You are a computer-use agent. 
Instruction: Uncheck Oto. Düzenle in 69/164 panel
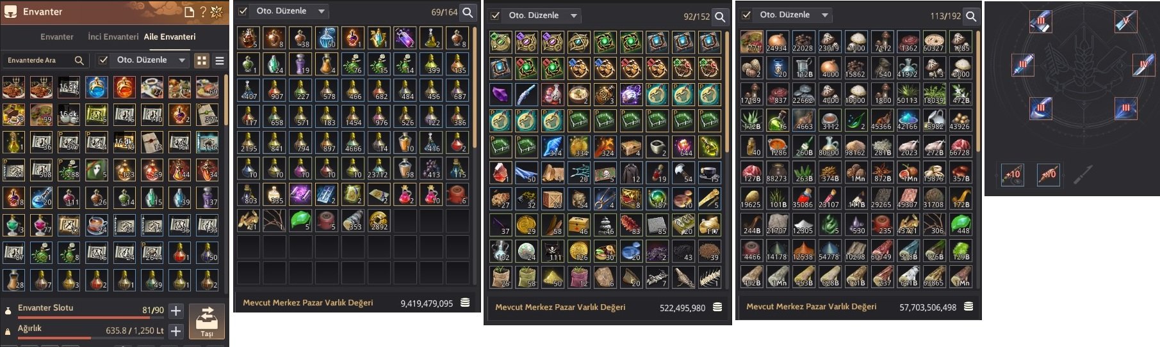tap(243, 11)
